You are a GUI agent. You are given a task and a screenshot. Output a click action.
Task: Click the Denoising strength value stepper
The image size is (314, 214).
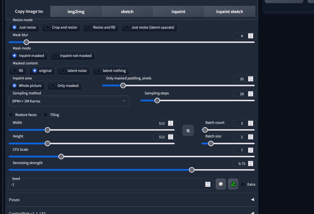click(x=250, y=163)
